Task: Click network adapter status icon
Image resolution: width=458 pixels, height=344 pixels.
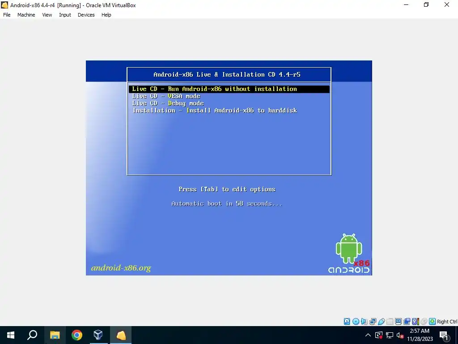Action: [373, 322]
